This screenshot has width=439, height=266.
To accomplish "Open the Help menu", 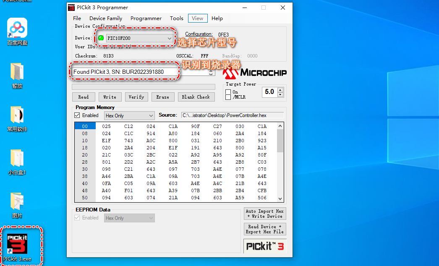I will (x=217, y=18).
